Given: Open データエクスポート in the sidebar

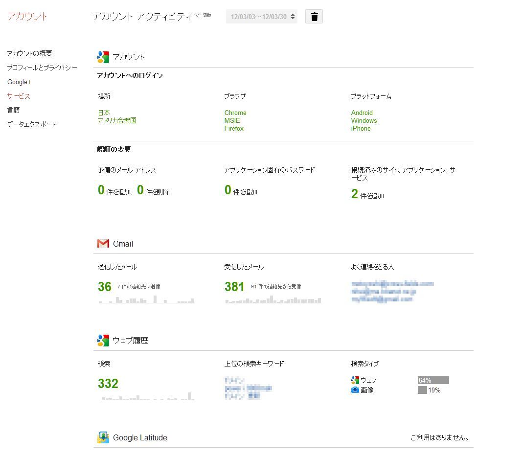Looking at the screenshot, I should pyautogui.click(x=31, y=124).
